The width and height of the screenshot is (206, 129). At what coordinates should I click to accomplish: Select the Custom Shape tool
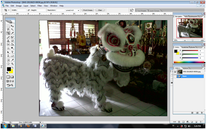point(12,56)
